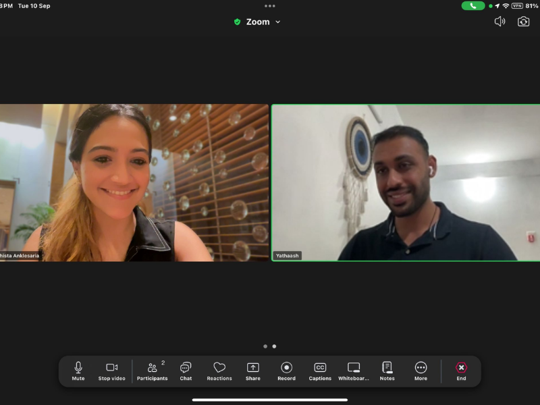
Task: Switch camera using the flip icon
Action: [x=523, y=22]
